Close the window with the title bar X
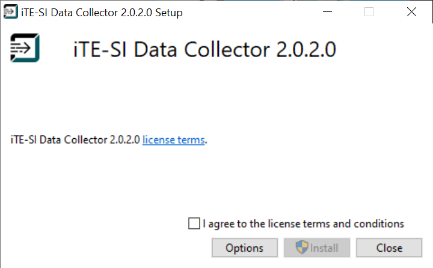 click(411, 12)
